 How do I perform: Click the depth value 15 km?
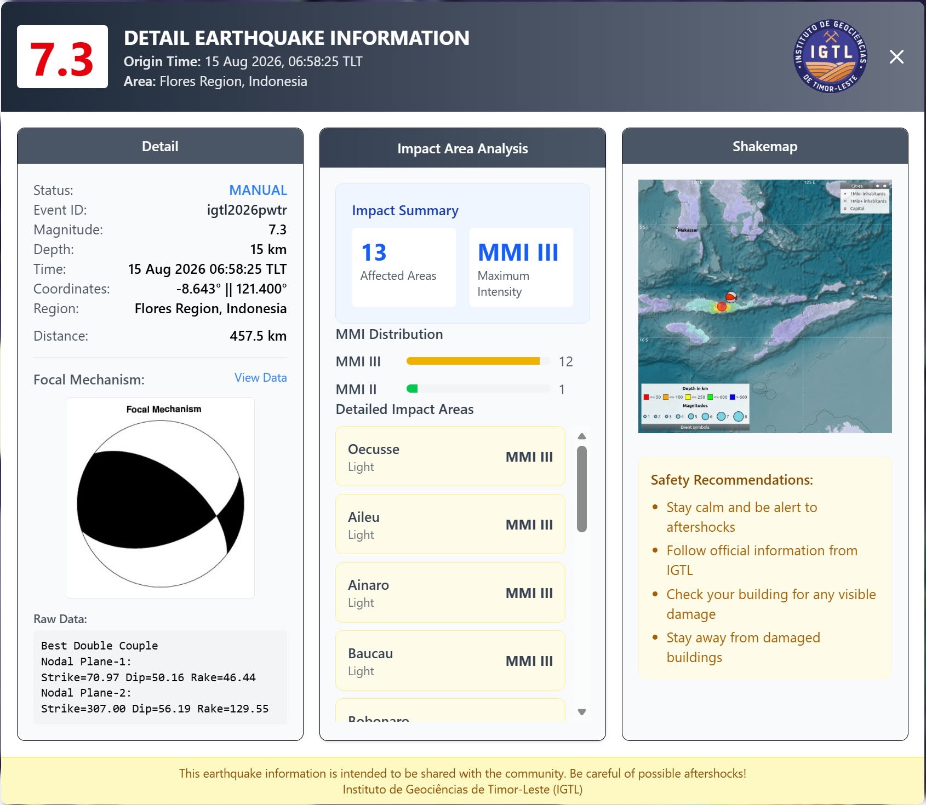(268, 249)
